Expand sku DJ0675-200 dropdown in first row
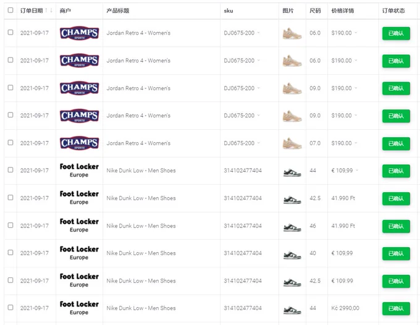This screenshot has width=420, height=325. coord(258,33)
